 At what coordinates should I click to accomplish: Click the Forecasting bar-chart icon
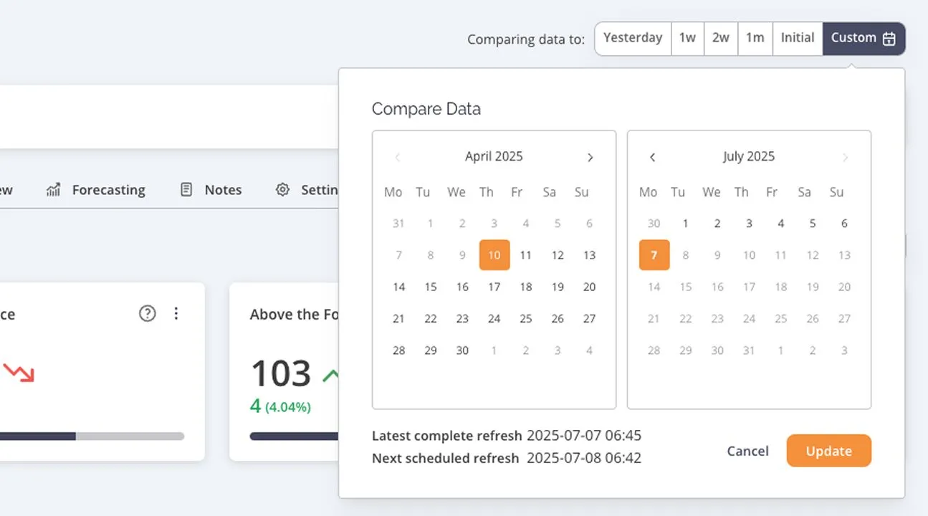coord(52,189)
